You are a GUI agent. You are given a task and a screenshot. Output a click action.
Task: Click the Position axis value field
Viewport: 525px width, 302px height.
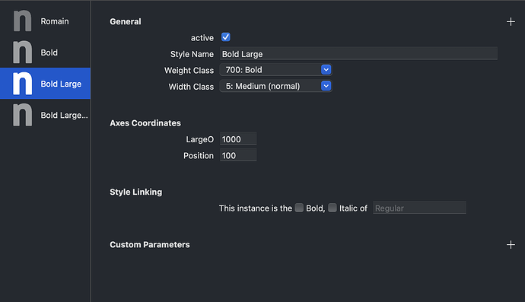(238, 155)
